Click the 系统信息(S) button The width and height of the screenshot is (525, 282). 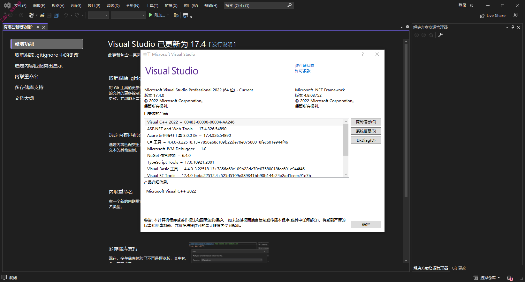[x=366, y=131]
